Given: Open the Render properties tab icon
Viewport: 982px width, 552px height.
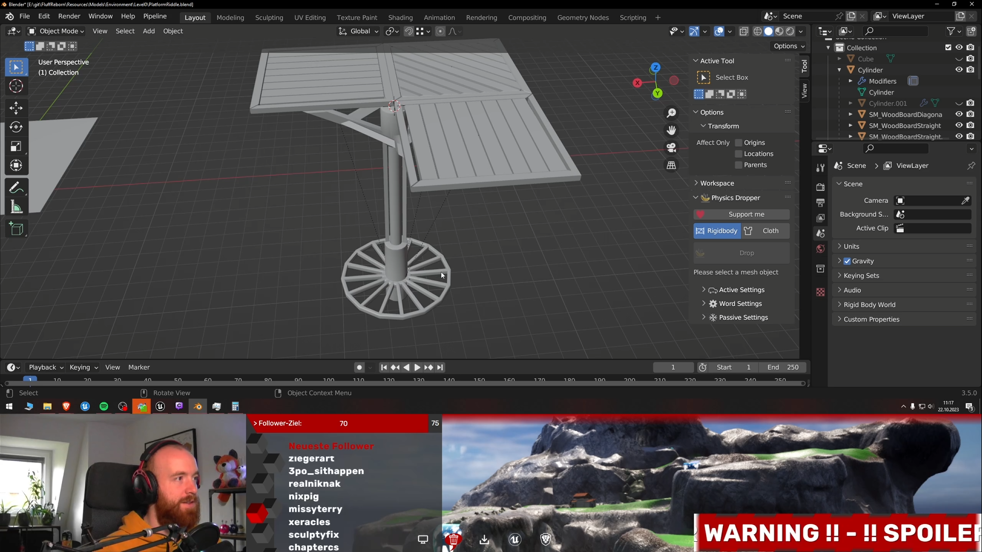Looking at the screenshot, I should (820, 187).
